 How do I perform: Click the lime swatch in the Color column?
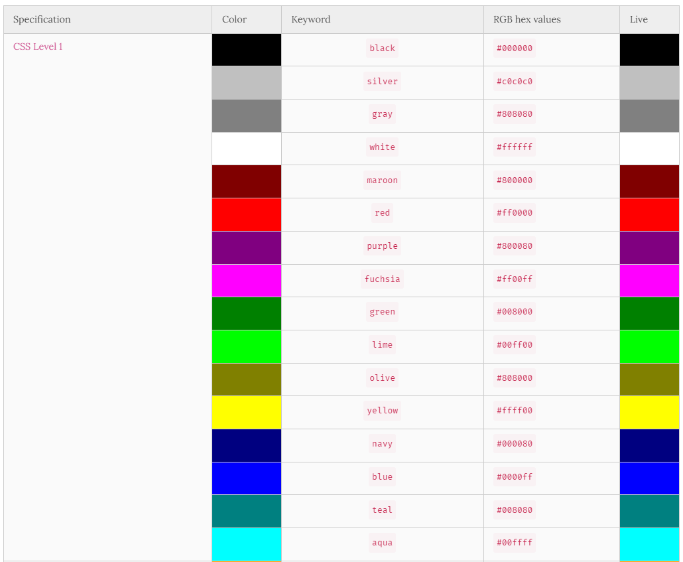[247, 346]
